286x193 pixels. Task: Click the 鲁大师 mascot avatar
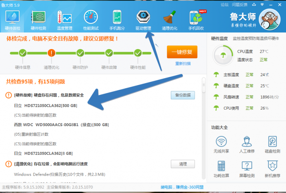click(269, 20)
